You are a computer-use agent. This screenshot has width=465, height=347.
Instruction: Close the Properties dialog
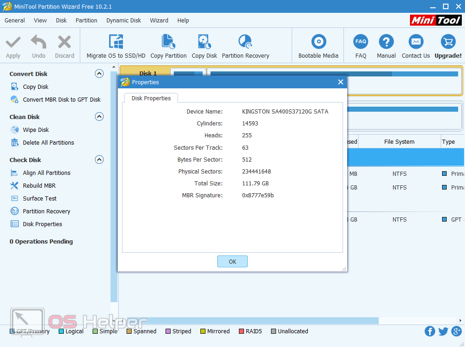[340, 82]
